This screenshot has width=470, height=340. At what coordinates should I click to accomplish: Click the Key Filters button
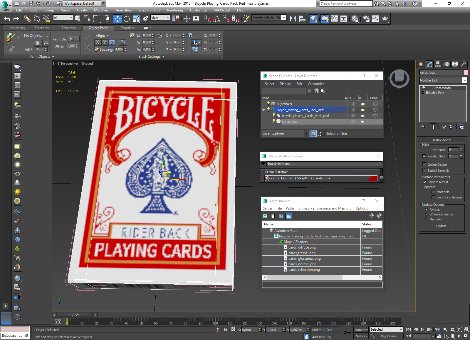click(390, 336)
